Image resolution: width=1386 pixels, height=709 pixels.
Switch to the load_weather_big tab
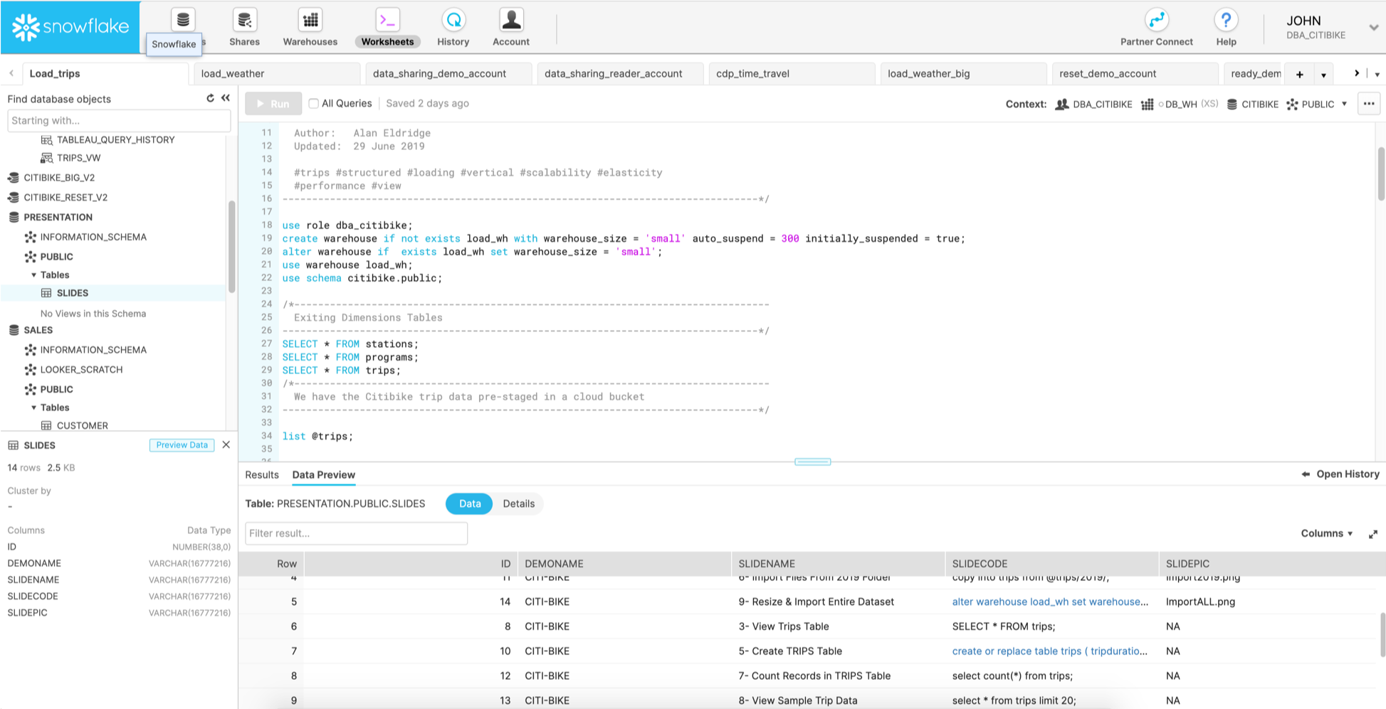[x=963, y=73]
